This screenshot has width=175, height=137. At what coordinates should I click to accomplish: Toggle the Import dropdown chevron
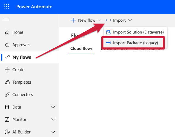[x=130, y=20]
